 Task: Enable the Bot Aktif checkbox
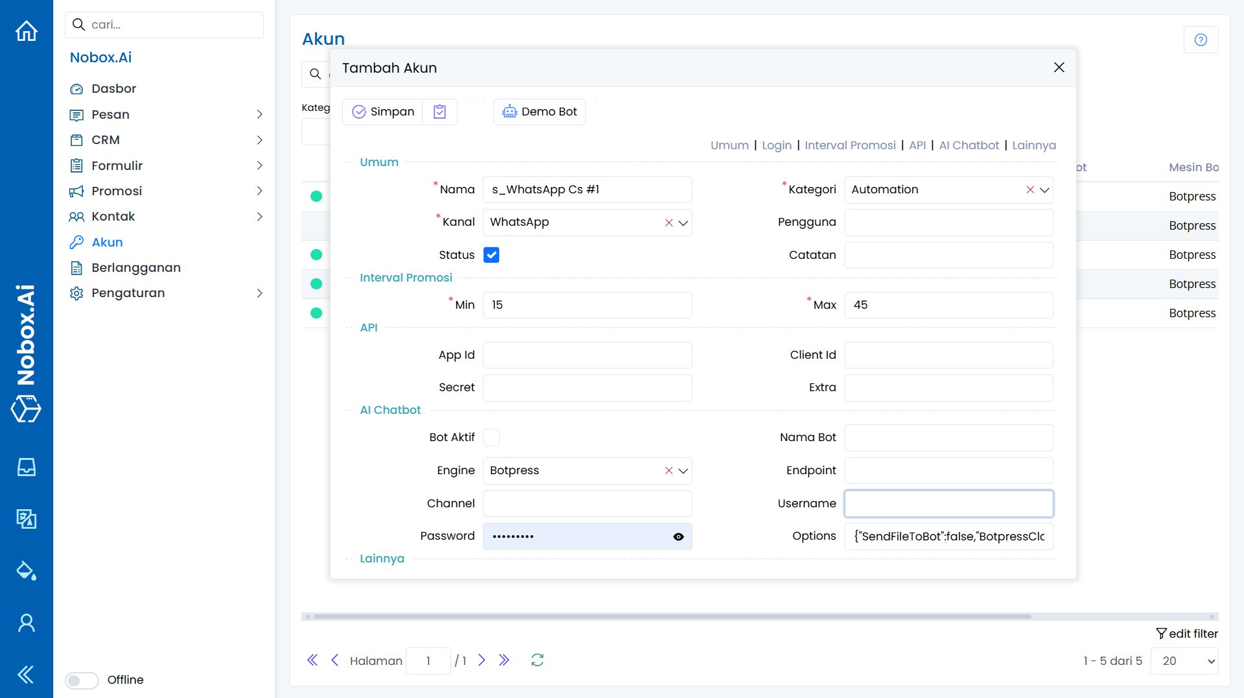[491, 438]
